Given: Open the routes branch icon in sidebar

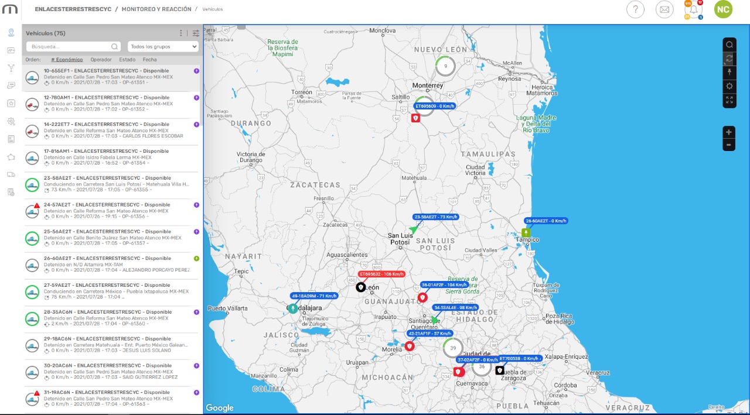Looking at the screenshot, I should (11, 68).
